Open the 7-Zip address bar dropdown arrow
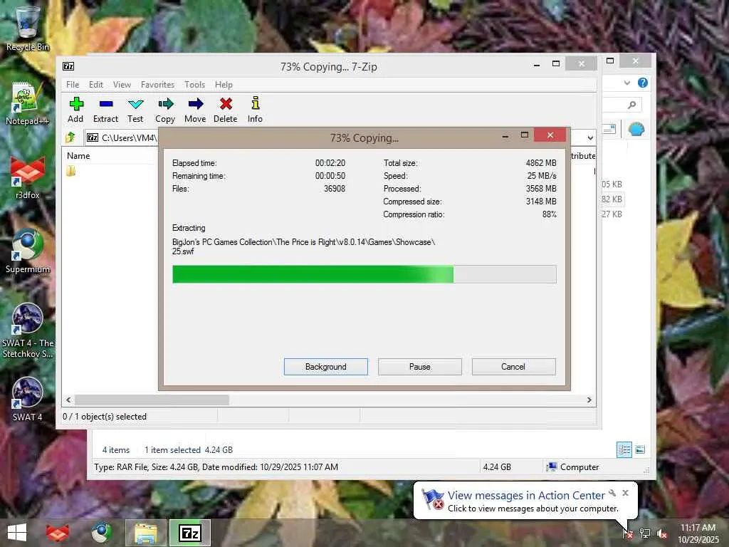 (590, 137)
